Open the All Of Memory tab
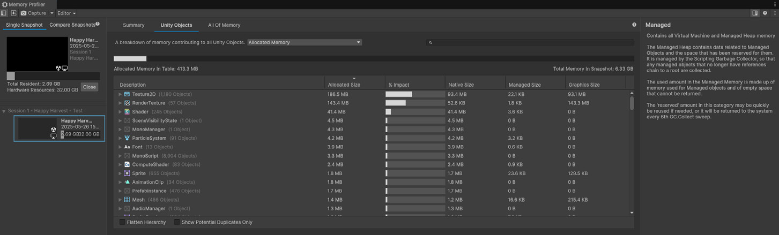The image size is (779, 235). pyautogui.click(x=224, y=25)
